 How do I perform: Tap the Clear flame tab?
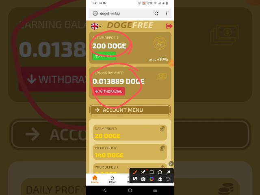(x=112, y=180)
